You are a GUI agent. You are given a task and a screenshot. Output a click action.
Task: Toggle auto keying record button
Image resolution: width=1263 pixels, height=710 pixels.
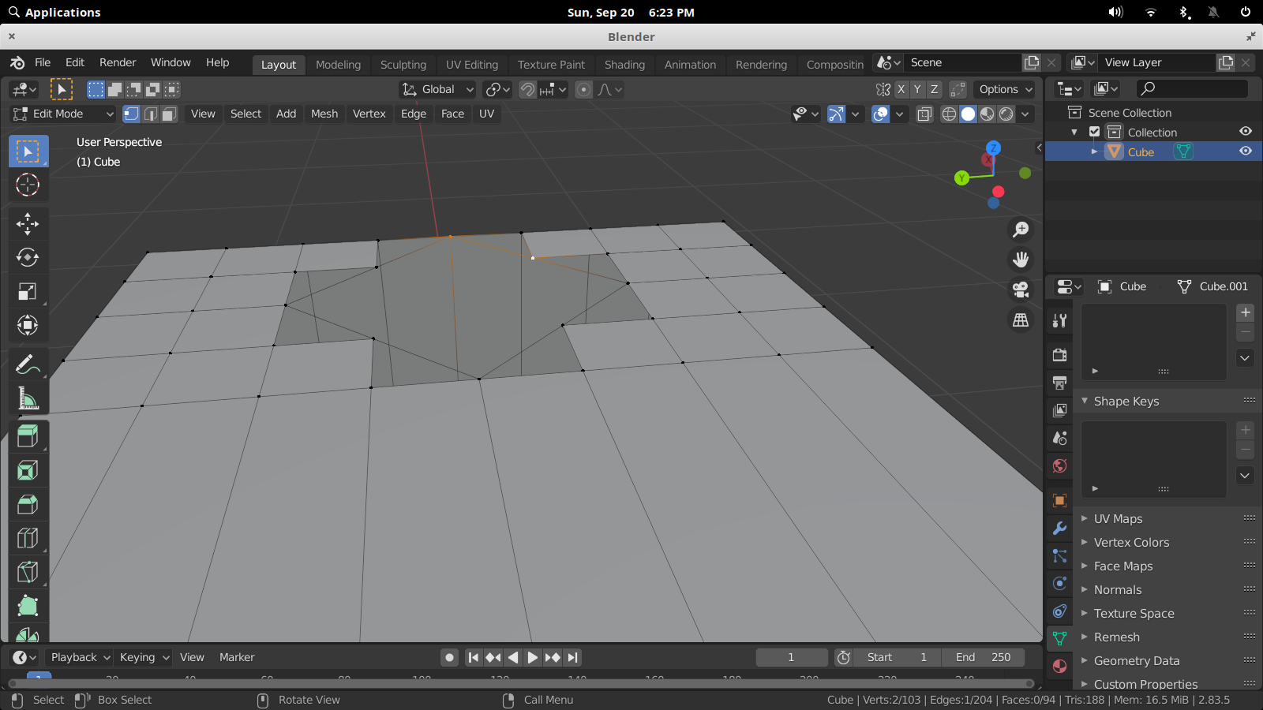coord(449,657)
